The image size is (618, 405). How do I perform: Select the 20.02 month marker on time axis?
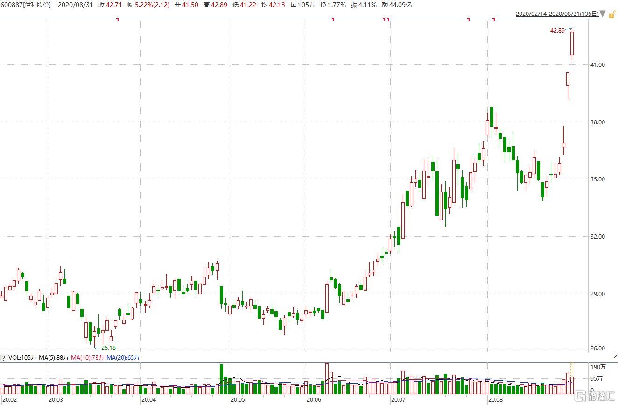(9, 400)
